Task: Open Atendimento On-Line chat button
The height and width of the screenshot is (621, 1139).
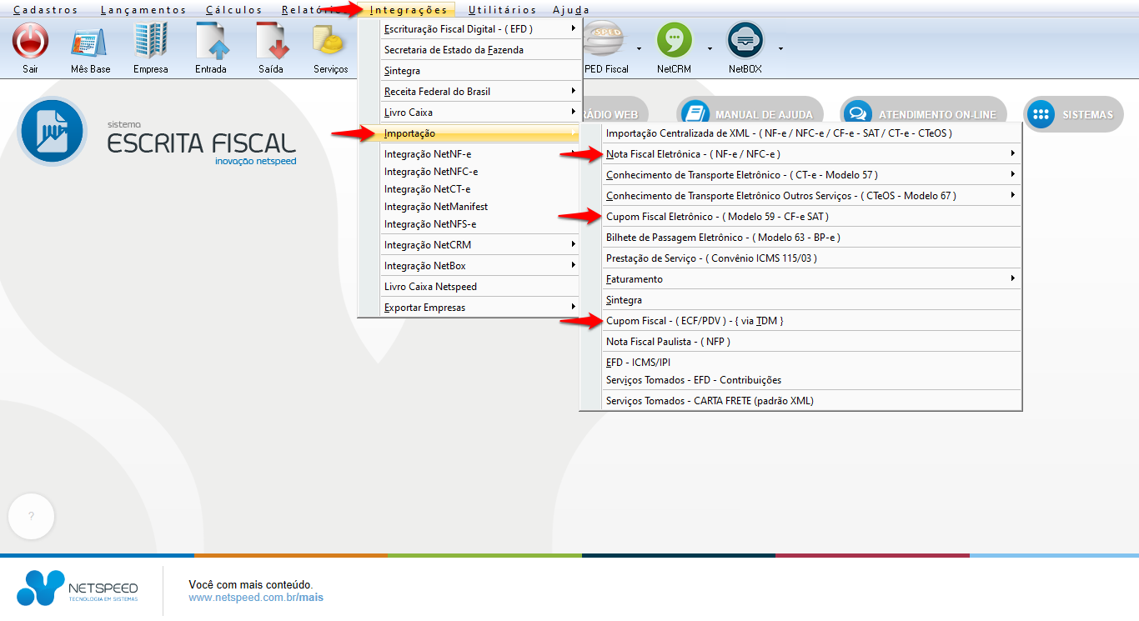Action: [925, 114]
